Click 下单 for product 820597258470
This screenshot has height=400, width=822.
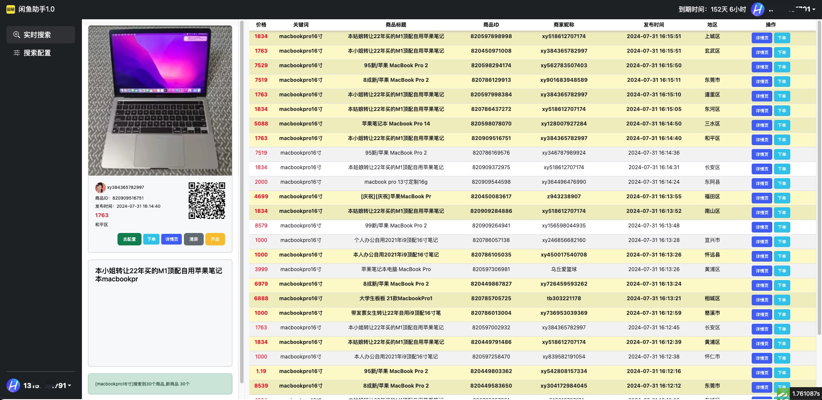[x=782, y=358]
